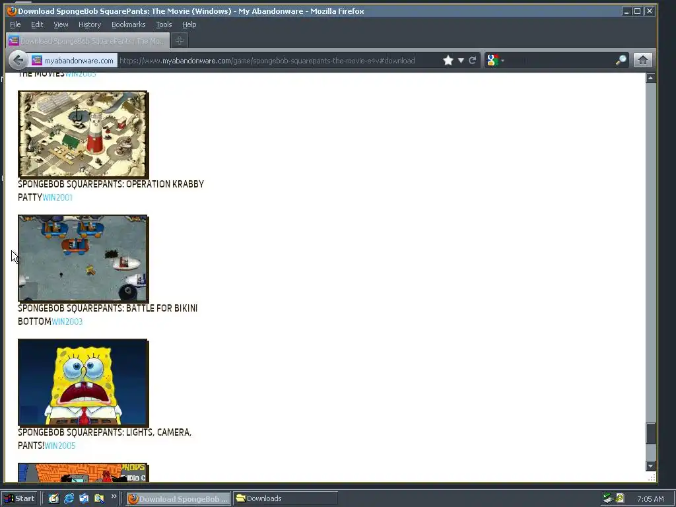676x507 pixels.
Task: Click the search magnifier icon
Action: tap(621, 60)
